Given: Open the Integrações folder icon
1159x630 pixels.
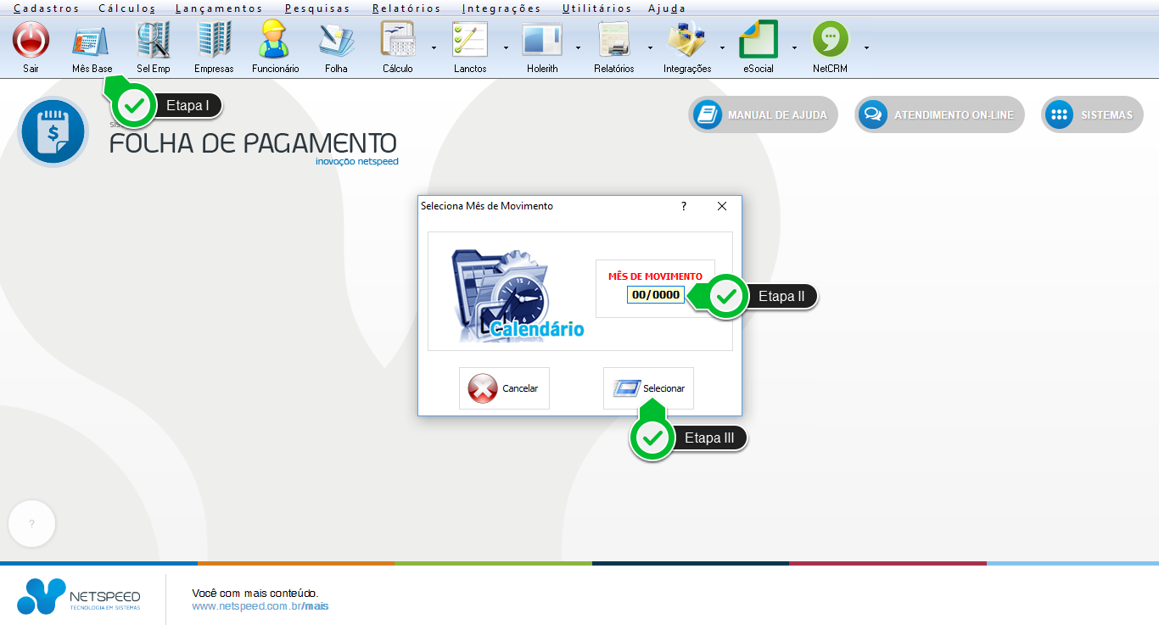Looking at the screenshot, I should [687, 40].
